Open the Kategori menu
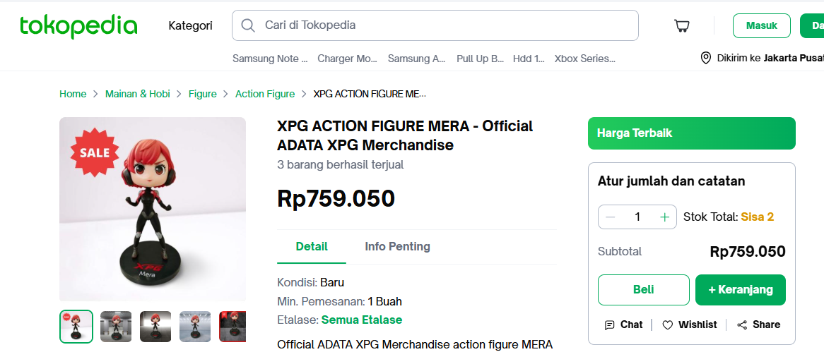This screenshot has width=824, height=364. pyautogui.click(x=190, y=26)
